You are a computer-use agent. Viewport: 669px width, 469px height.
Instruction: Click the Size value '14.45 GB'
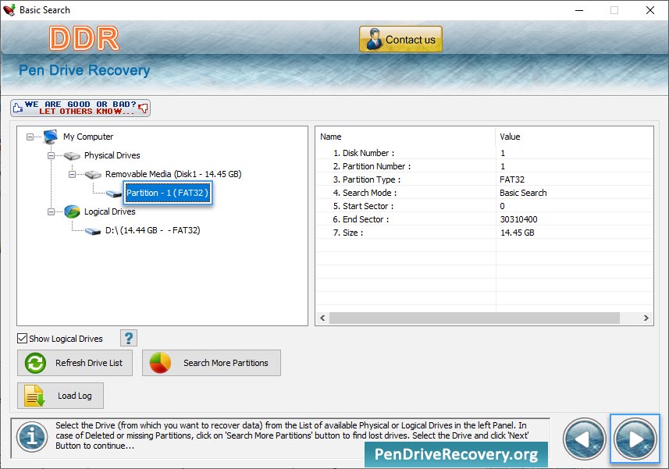click(517, 233)
